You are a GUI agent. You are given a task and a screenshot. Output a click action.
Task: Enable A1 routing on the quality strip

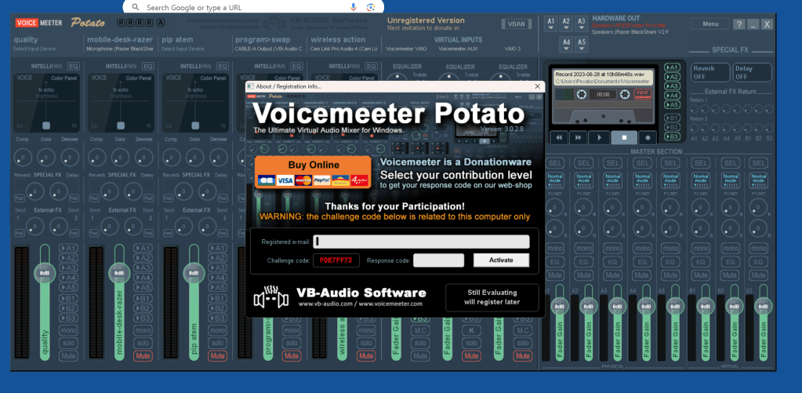pyautogui.click(x=68, y=248)
